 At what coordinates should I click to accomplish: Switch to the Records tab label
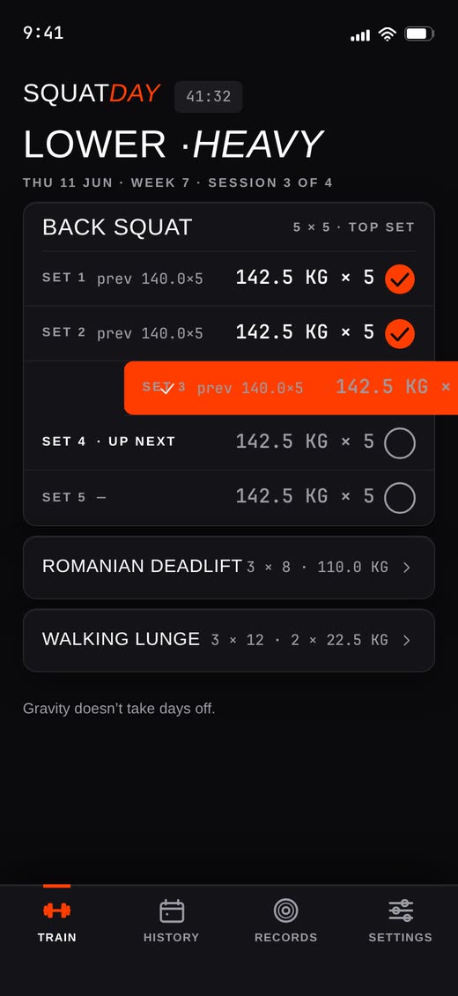[x=286, y=937]
